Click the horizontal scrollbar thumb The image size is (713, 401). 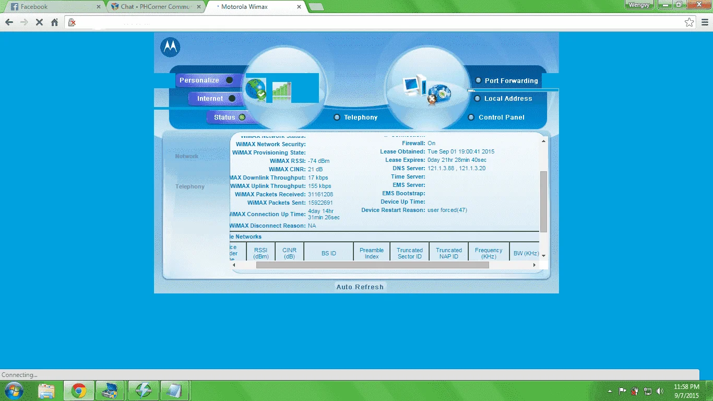373,265
